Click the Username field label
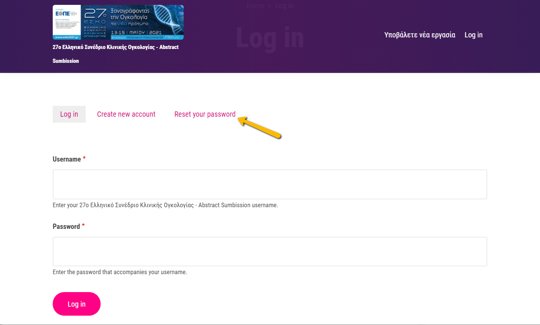The image size is (540, 325). (x=67, y=159)
